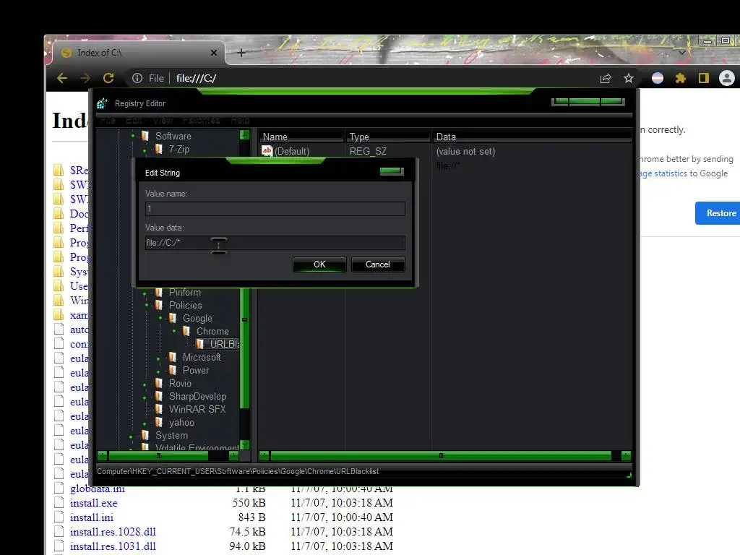Sort by the Name column header
740x555 pixels.
click(x=301, y=137)
